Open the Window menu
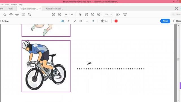Viewport: 181px width, 102px height. [14, 5]
